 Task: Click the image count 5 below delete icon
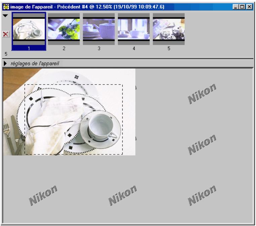click(x=6, y=54)
